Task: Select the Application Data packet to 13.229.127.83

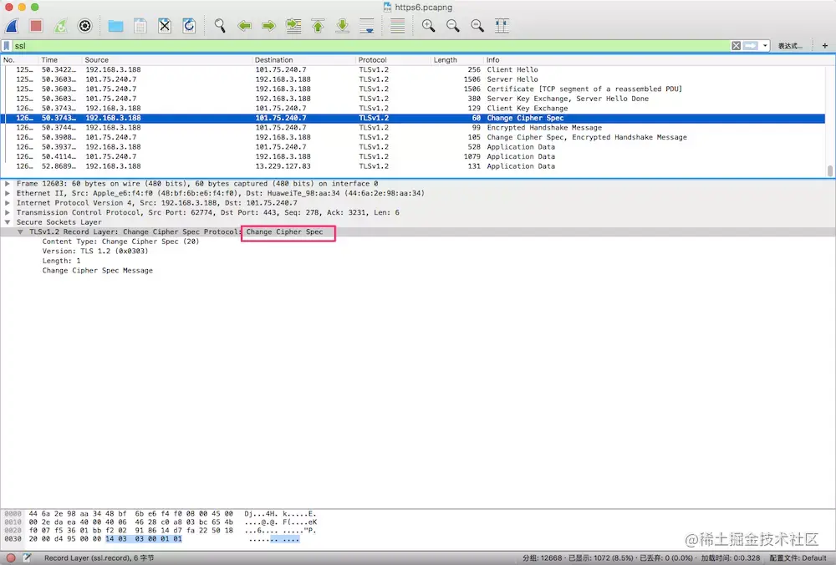Action: pyautogui.click(x=413, y=166)
